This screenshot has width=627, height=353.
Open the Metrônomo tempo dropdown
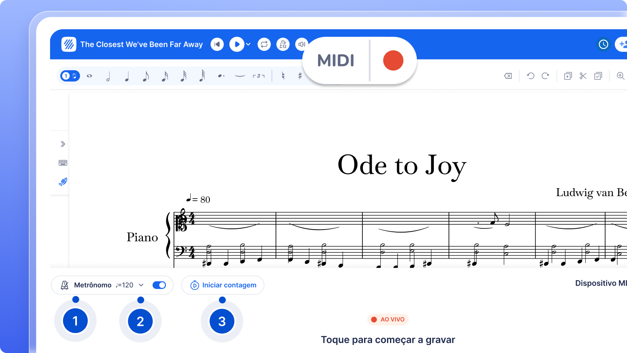point(141,285)
